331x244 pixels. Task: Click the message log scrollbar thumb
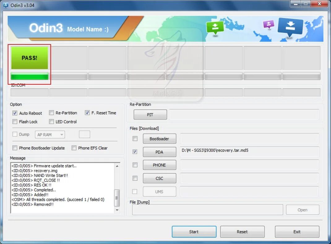(117, 198)
